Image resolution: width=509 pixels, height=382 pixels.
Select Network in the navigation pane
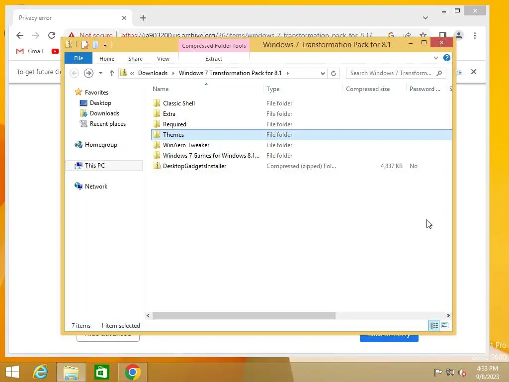96,187
